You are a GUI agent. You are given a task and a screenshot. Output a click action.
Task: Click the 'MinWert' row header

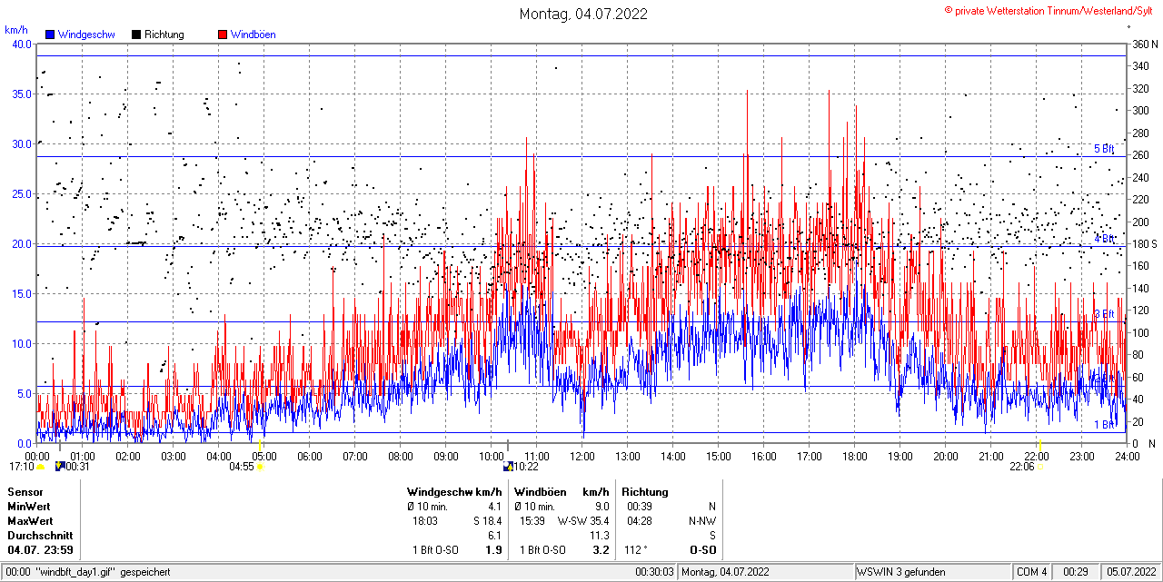(x=29, y=507)
